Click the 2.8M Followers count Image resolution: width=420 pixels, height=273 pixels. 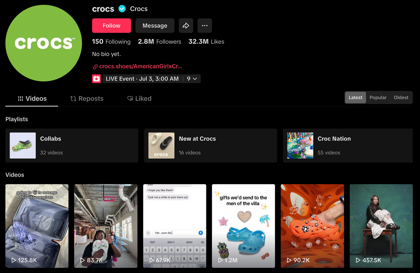[160, 42]
